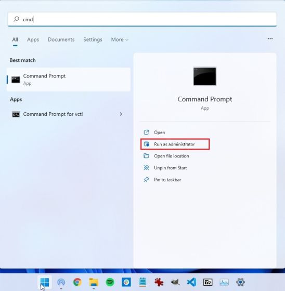Click the search box containing cmd
Viewport: 285px width, 291px height.
pyautogui.click(x=142, y=19)
